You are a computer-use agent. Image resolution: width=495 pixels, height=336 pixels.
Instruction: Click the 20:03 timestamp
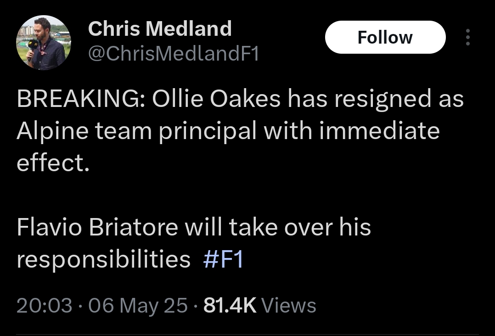44,306
